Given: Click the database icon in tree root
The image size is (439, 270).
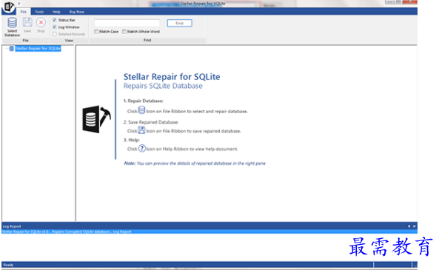Looking at the screenshot, I should pyautogui.click(x=12, y=48).
